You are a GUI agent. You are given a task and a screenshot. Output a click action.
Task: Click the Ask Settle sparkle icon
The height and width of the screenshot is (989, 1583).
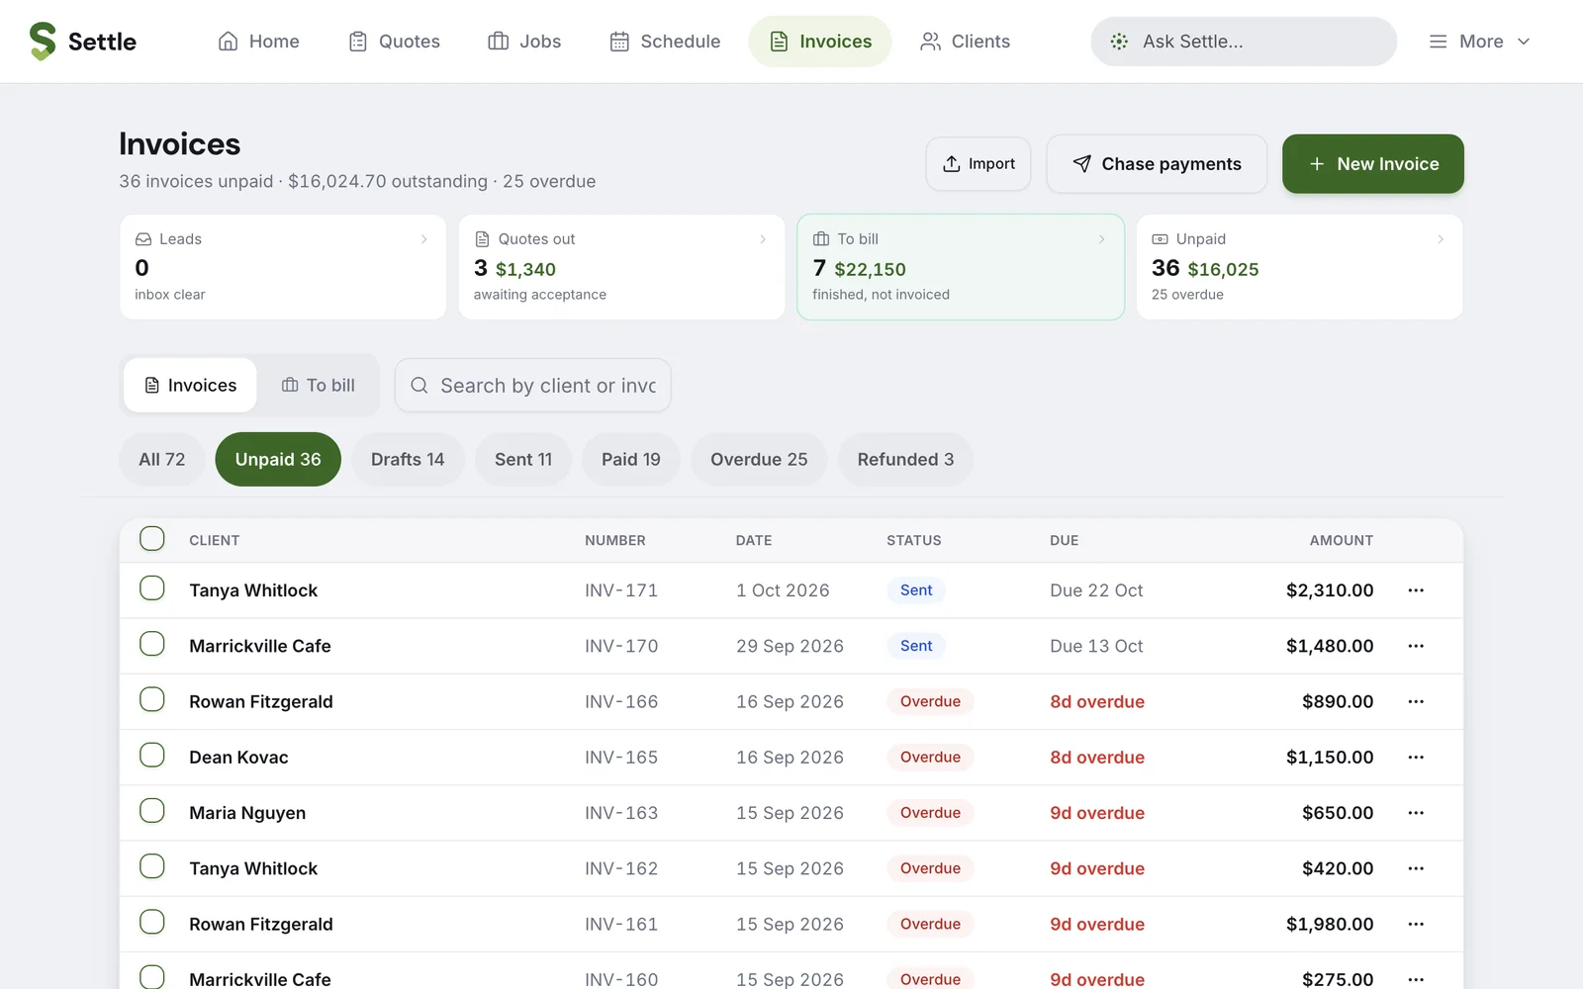(1119, 42)
